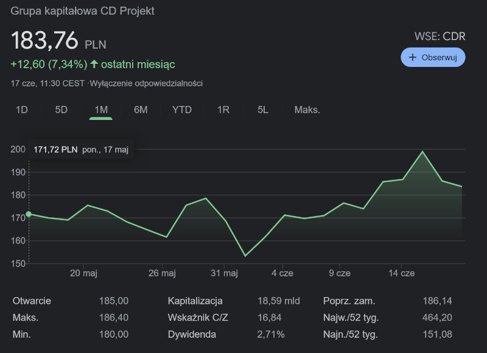
Task: Show the YTD chart range
Action: (x=182, y=110)
